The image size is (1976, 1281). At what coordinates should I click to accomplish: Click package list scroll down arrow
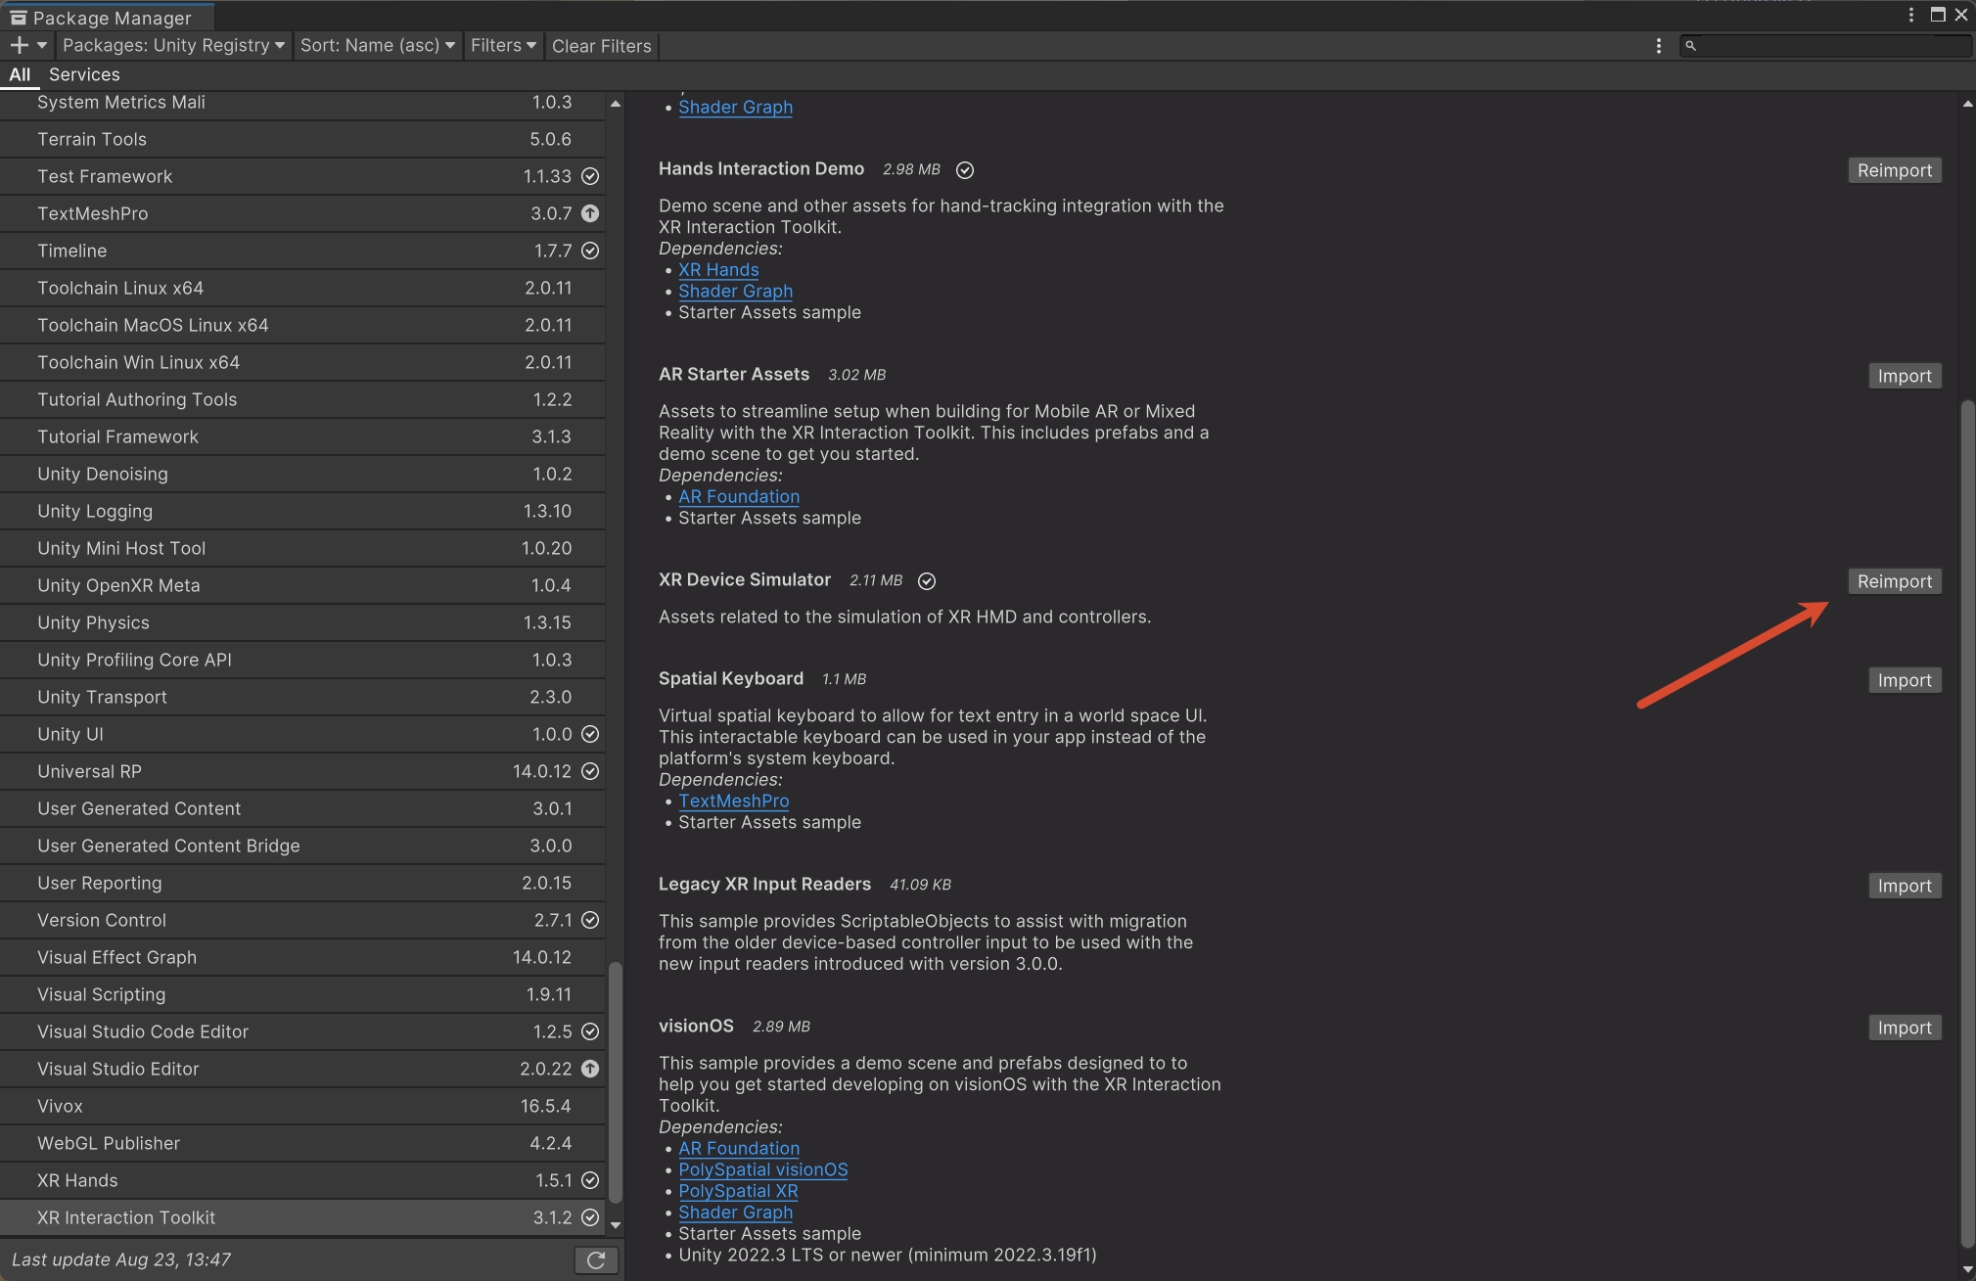616,1224
